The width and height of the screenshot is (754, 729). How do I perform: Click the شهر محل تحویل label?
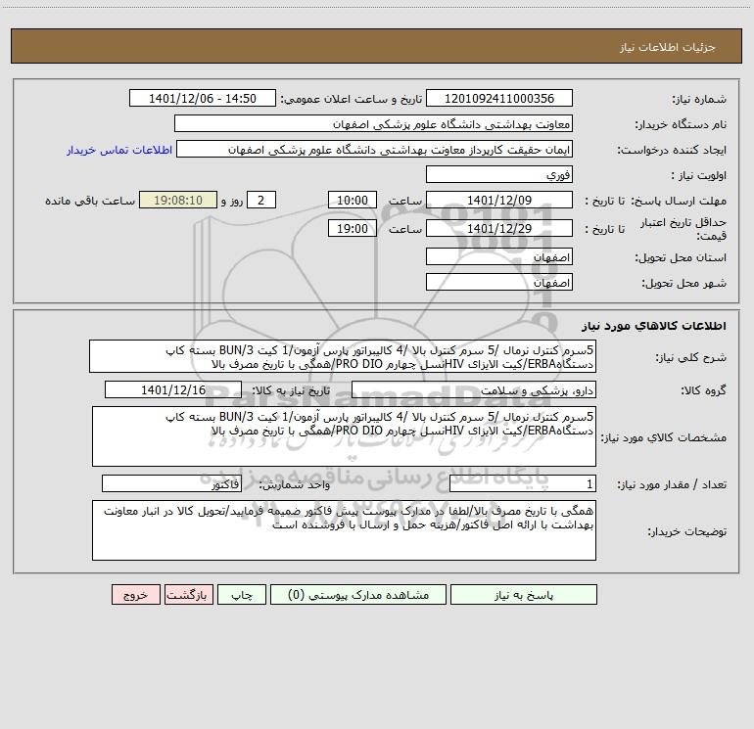pos(684,284)
